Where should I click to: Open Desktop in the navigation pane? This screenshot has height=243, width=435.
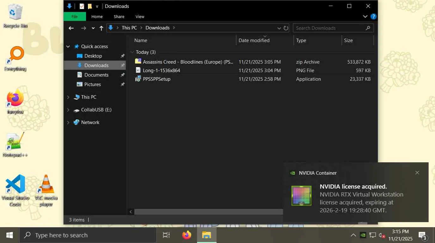click(93, 56)
